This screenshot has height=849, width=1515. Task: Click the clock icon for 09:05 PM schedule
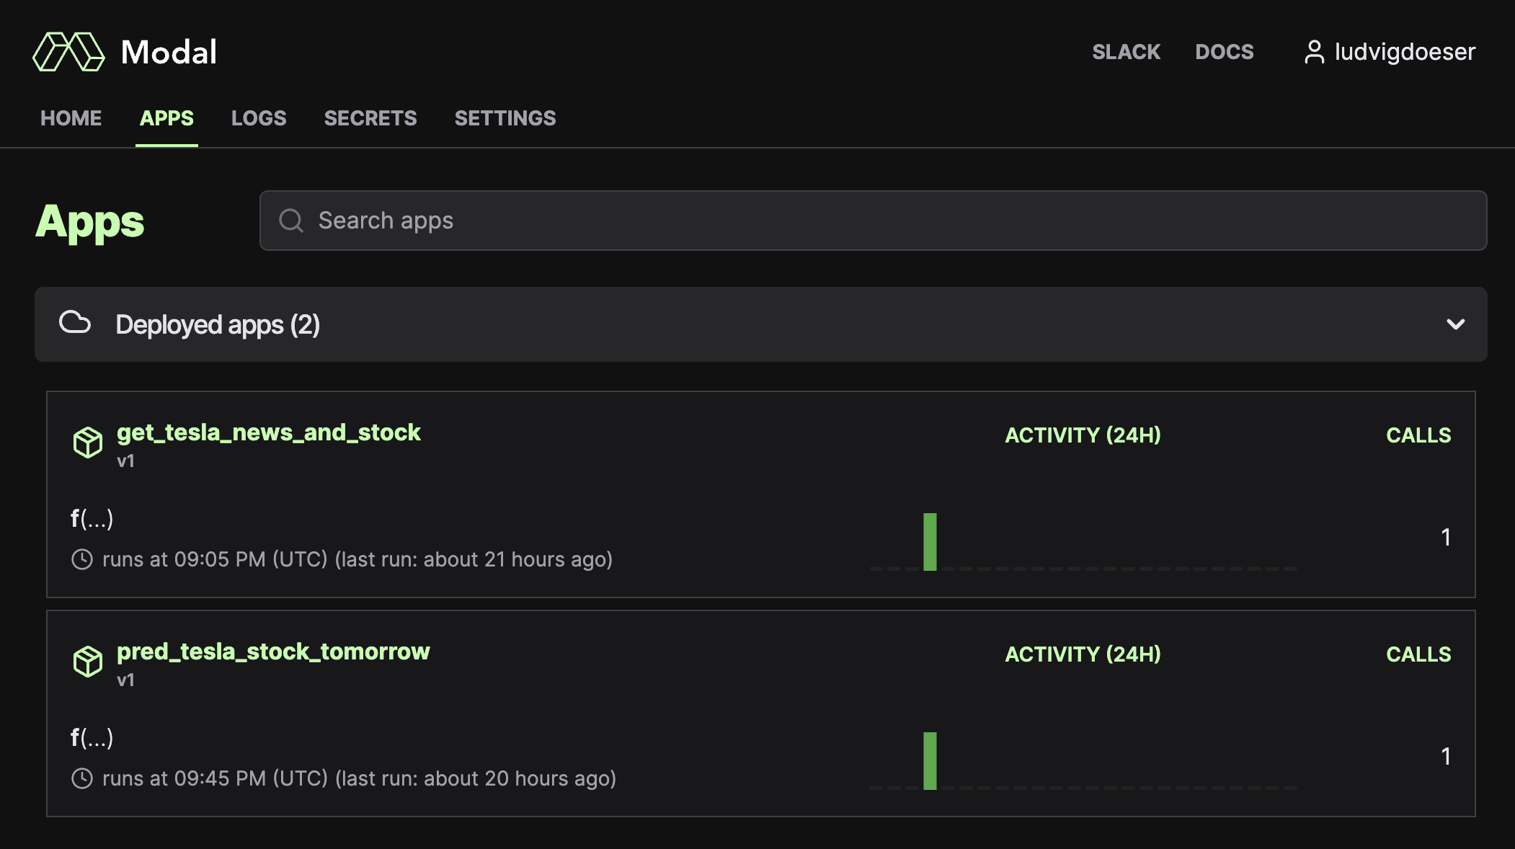[x=82, y=559]
